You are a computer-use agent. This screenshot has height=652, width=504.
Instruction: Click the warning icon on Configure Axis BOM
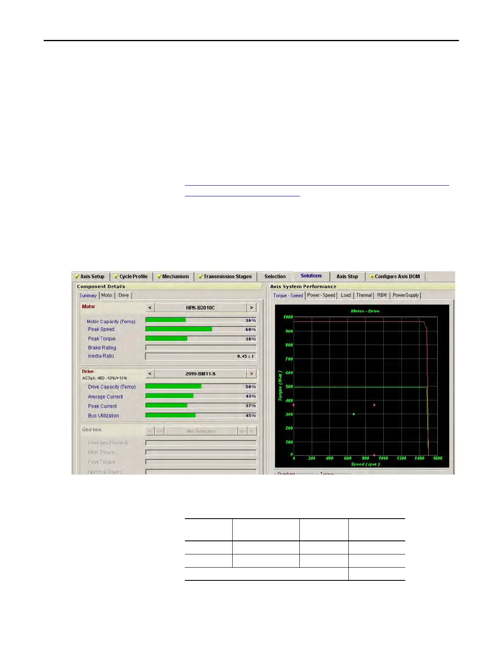tap(372, 277)
